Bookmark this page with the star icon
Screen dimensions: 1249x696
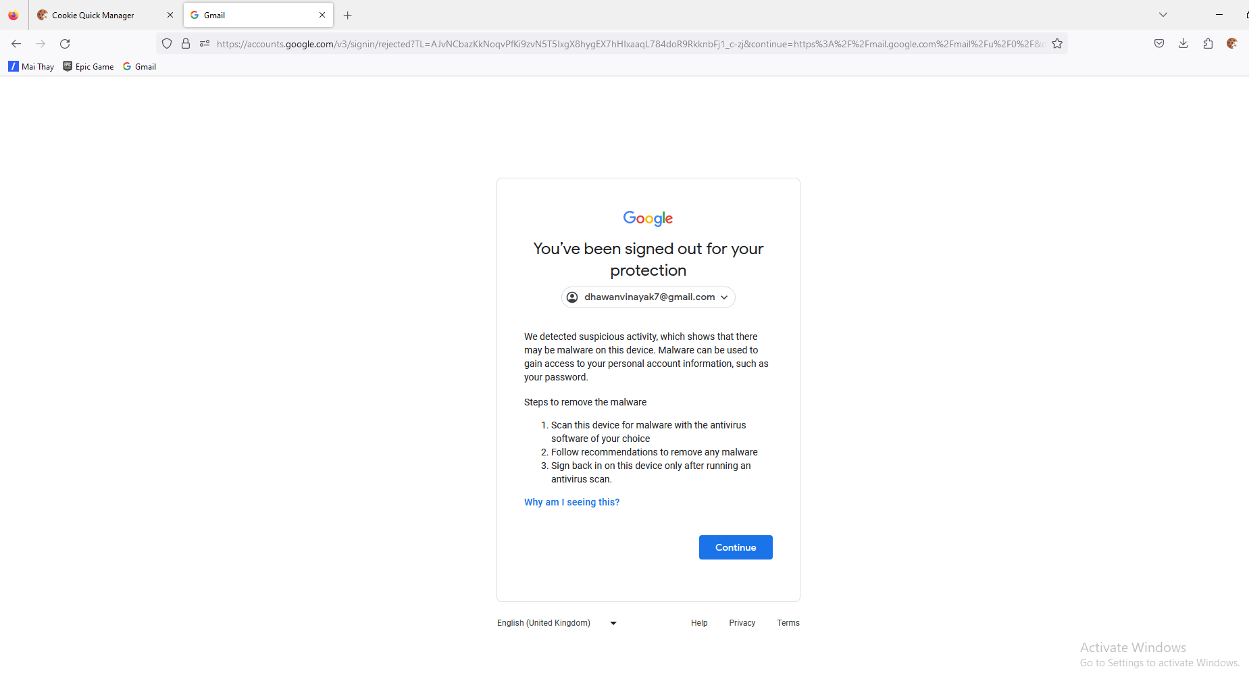1057,44
